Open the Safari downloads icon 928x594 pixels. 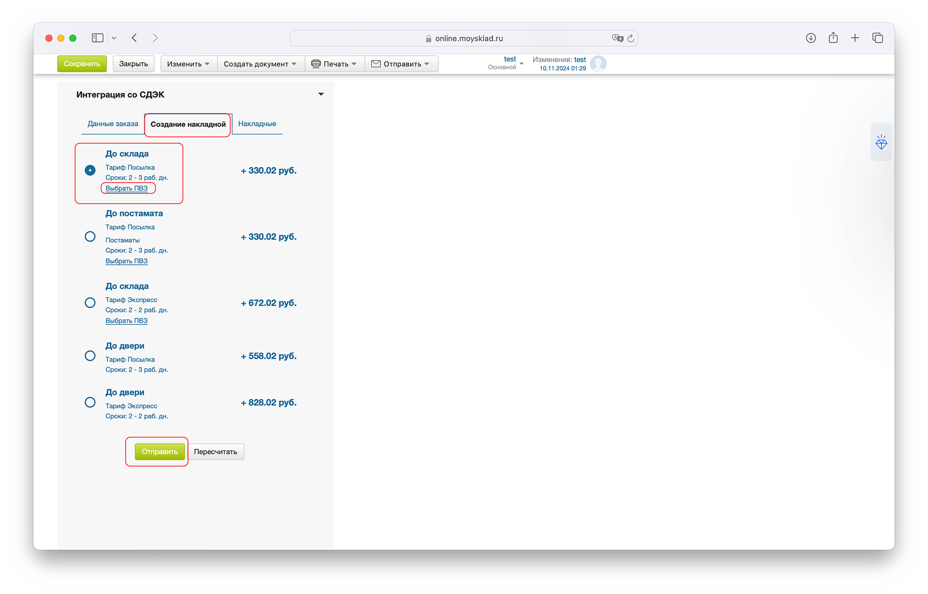(x=811, y=38)
